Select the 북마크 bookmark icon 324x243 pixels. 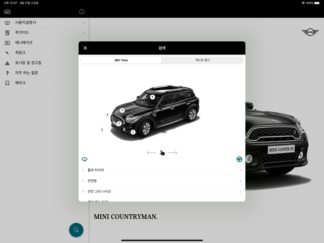click(7, 83)
